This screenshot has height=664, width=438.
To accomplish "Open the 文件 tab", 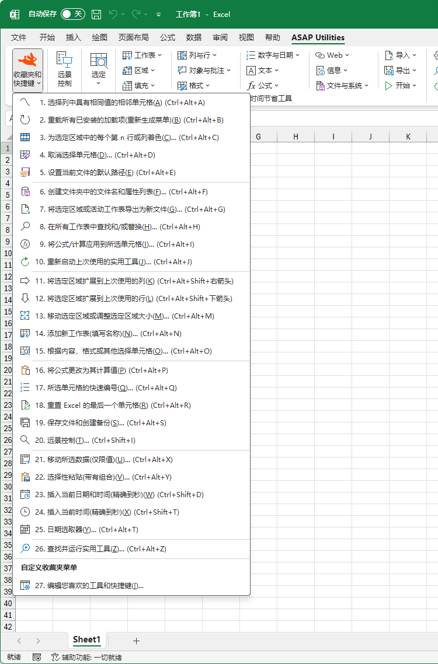I will tap(19, 38).
